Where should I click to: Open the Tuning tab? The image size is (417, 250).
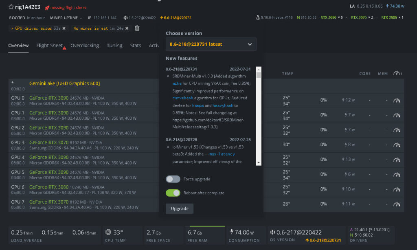point(114,46)
